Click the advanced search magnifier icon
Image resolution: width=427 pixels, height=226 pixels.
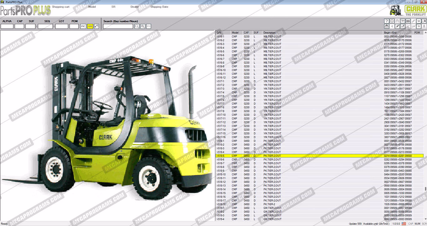[143, 26]
